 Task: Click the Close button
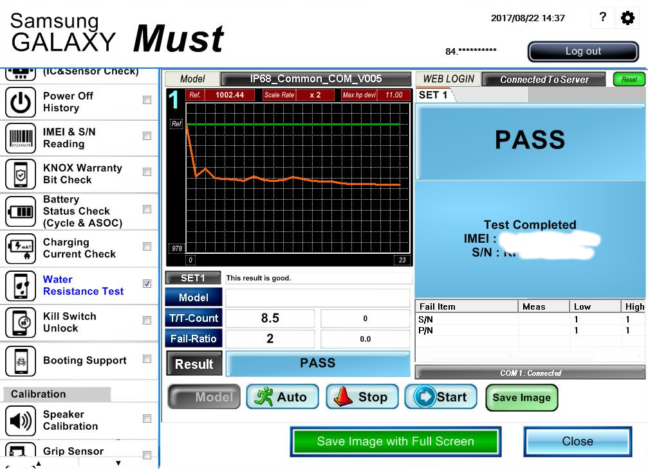tap(577, 441)
